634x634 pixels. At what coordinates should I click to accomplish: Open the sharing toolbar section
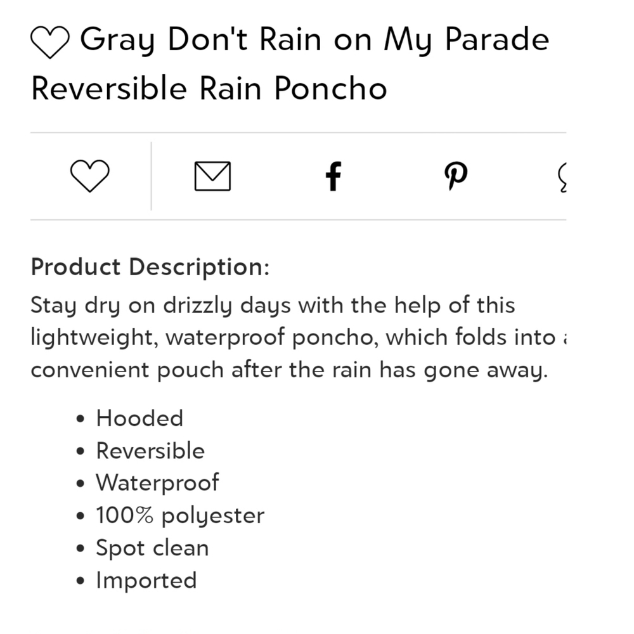[x=317, y=176]
